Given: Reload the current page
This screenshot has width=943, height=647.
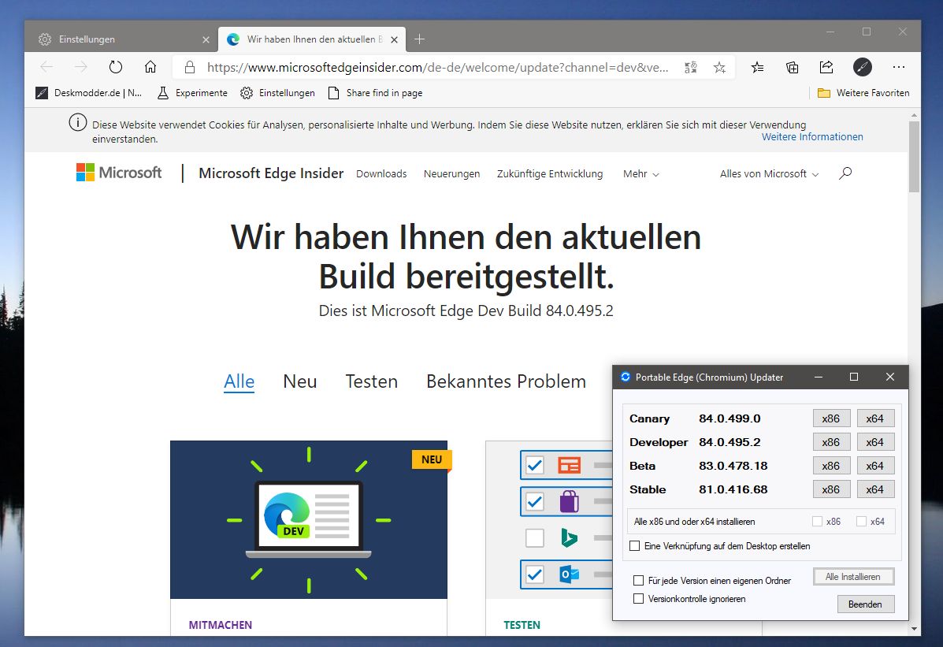Looking at the screenshot, I should [x=116, y=67].
